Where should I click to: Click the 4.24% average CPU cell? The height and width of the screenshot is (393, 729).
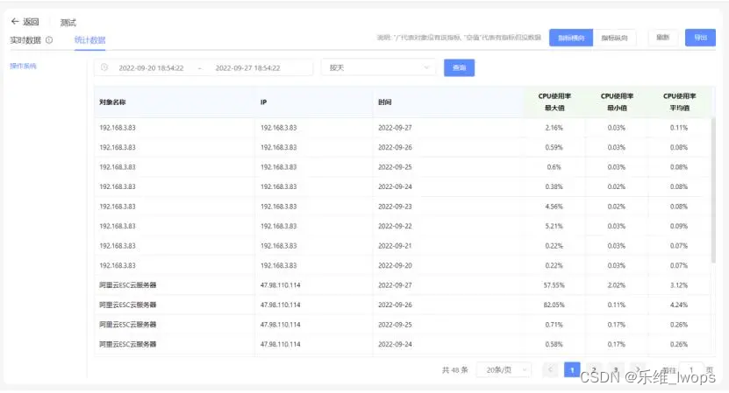679,305
